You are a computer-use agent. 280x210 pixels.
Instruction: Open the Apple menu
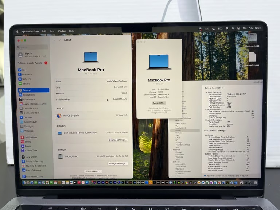[17, 31]
